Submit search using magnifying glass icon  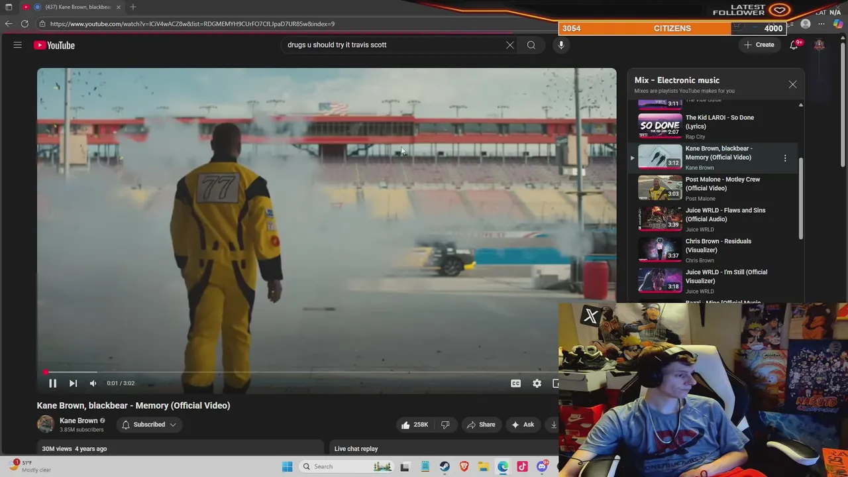[531, 45]
